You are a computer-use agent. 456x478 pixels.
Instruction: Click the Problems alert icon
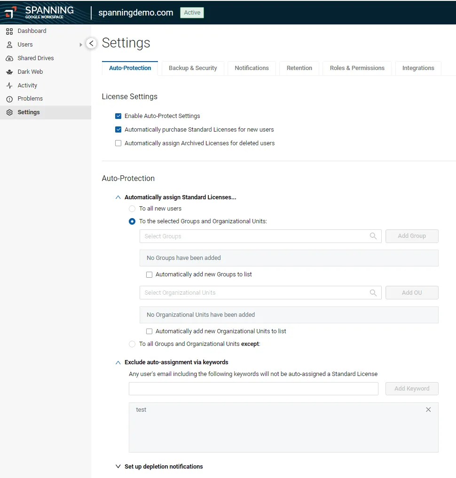click(x=9, y=99)
